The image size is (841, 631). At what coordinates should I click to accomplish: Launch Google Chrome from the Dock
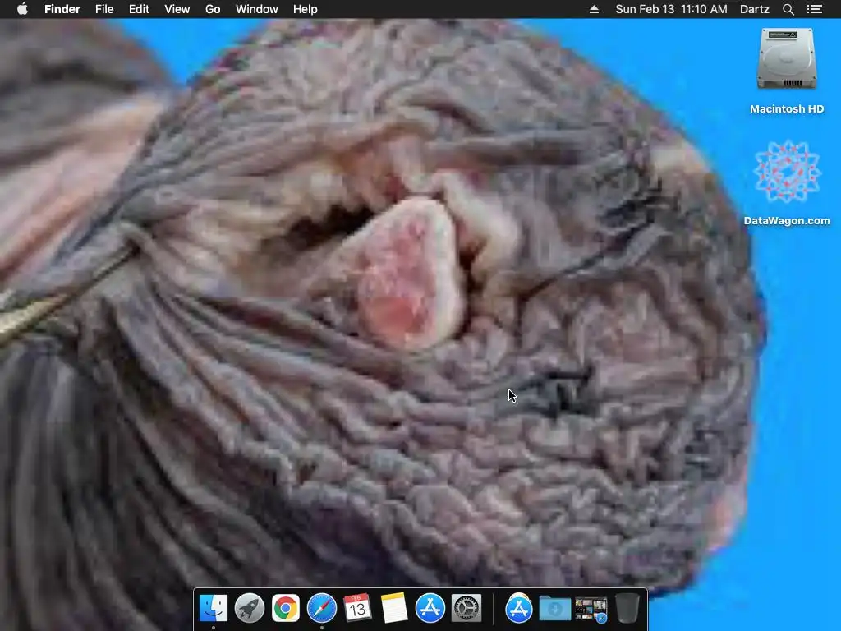(x=285, y=608)
